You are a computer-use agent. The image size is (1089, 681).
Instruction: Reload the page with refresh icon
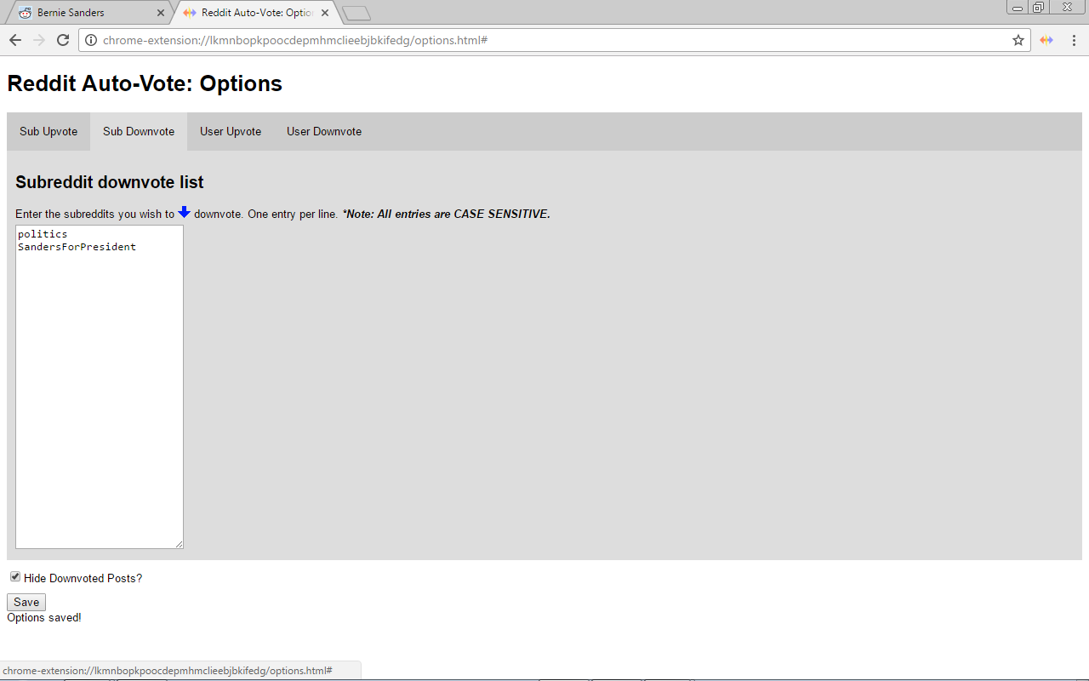tap(63, 40)
